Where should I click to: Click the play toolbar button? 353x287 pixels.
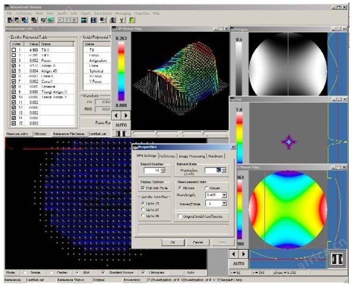click(x=60, y=20)
